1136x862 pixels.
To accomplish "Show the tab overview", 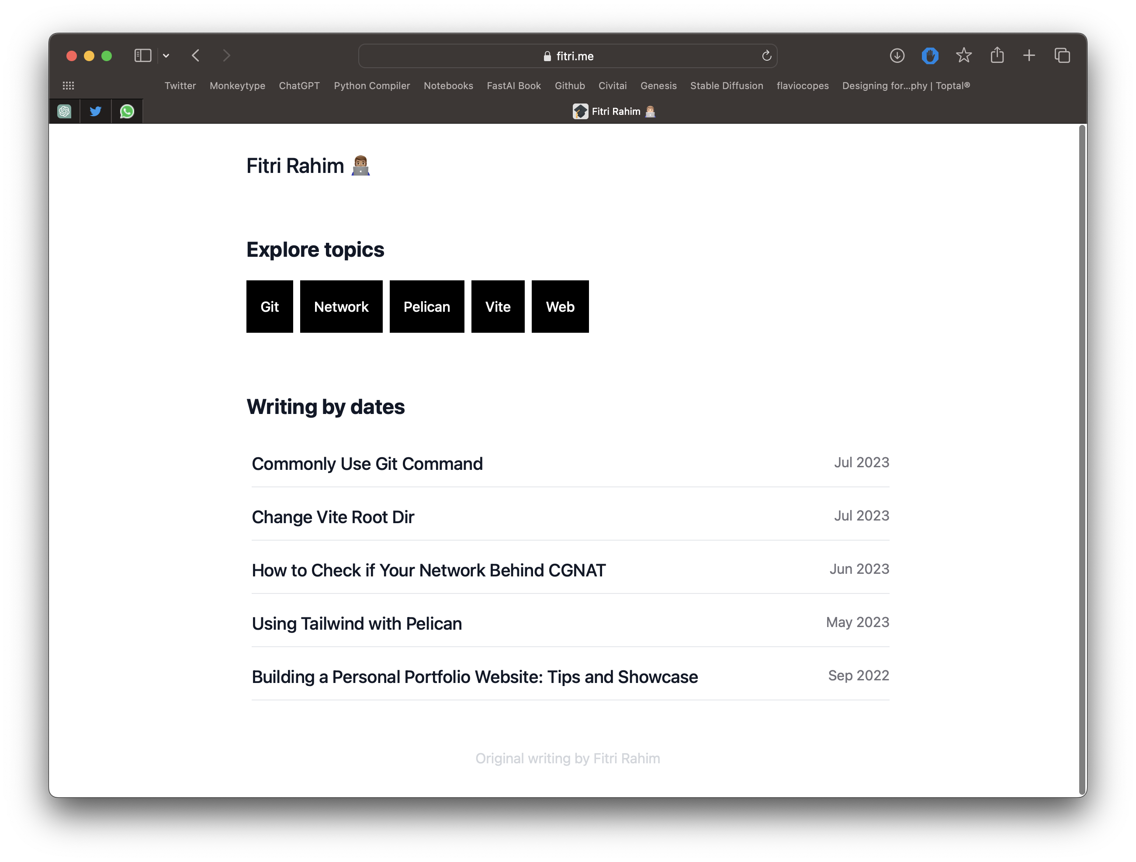I will (1062, 55).
